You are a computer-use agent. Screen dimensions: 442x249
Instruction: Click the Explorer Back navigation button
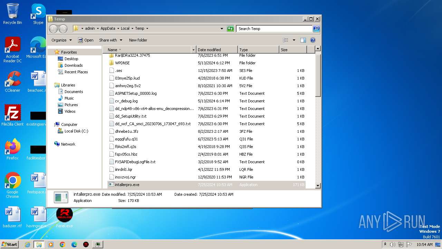pyautogui.click(x=53, y=29)
